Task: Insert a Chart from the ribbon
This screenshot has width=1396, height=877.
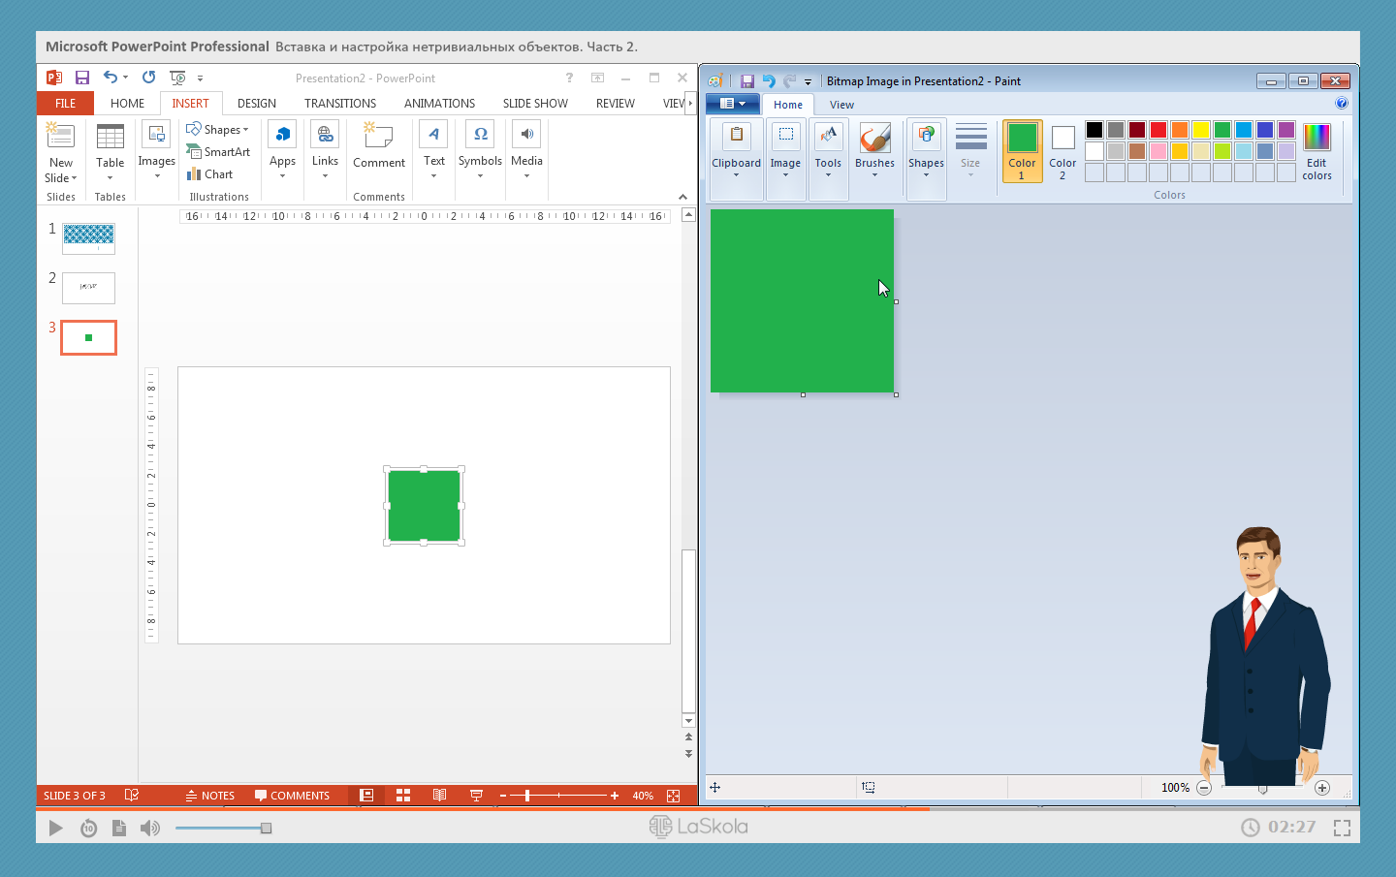Action: pos(209,174)
